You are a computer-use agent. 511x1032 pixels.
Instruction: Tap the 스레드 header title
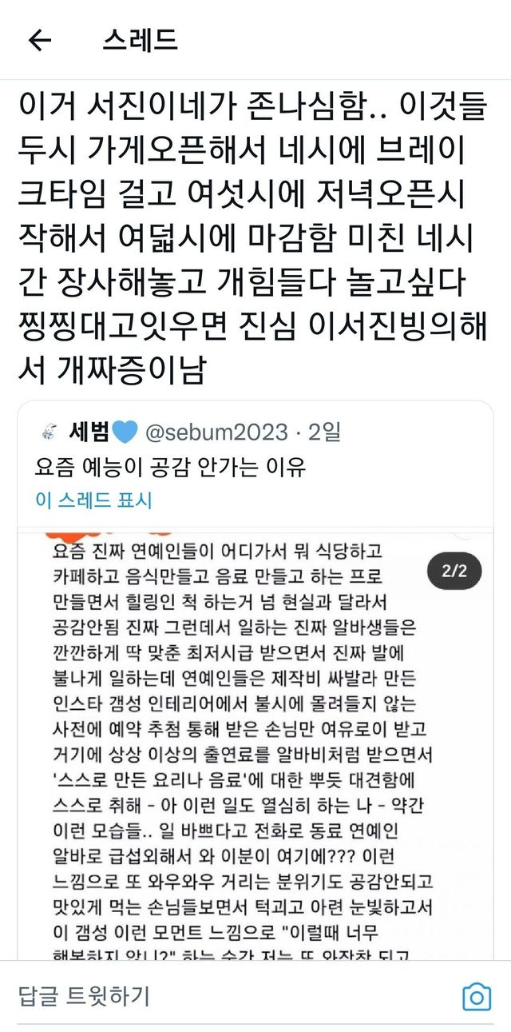point(140,40)
